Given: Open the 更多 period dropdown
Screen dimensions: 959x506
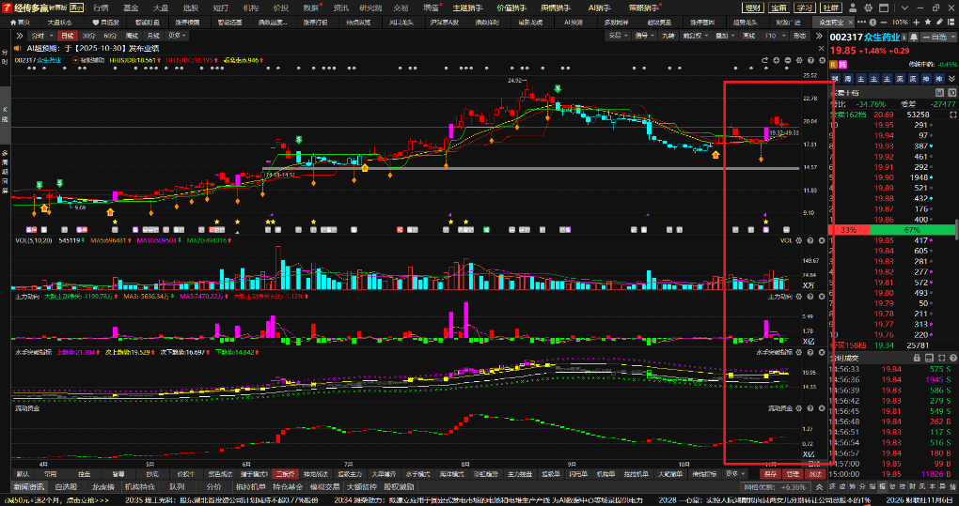Looking at the screenshot, I should click(x=175, y=35).
